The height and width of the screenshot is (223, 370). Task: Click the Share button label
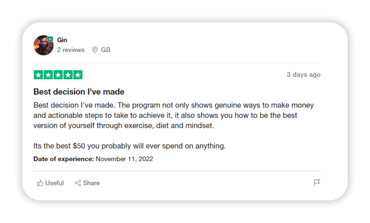tap(91, 183)
